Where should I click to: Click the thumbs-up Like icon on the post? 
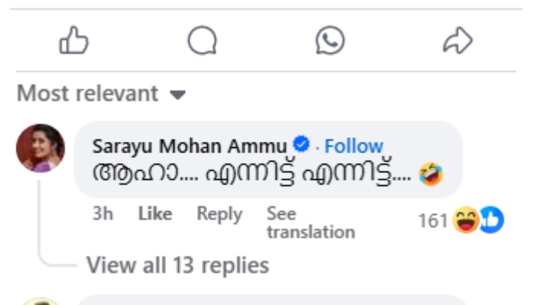(74, 41)
